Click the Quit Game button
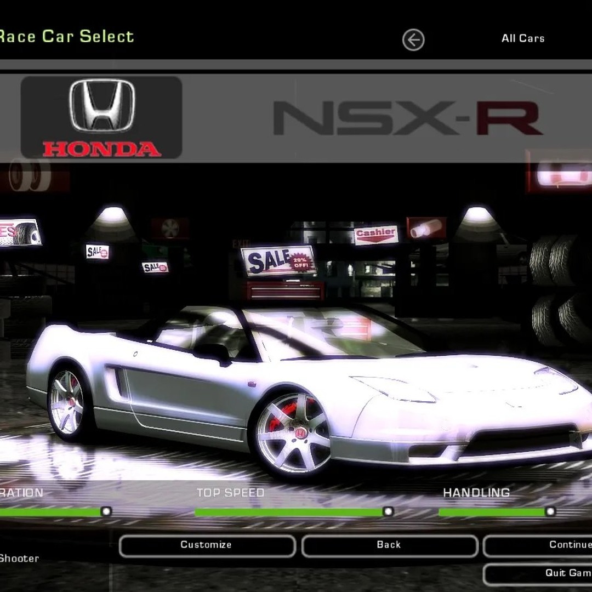The image size is (592, 592). [x=538, y=574]
